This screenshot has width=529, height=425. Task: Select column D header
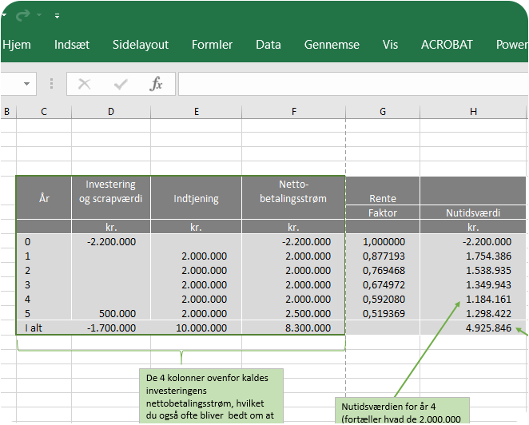111,111
